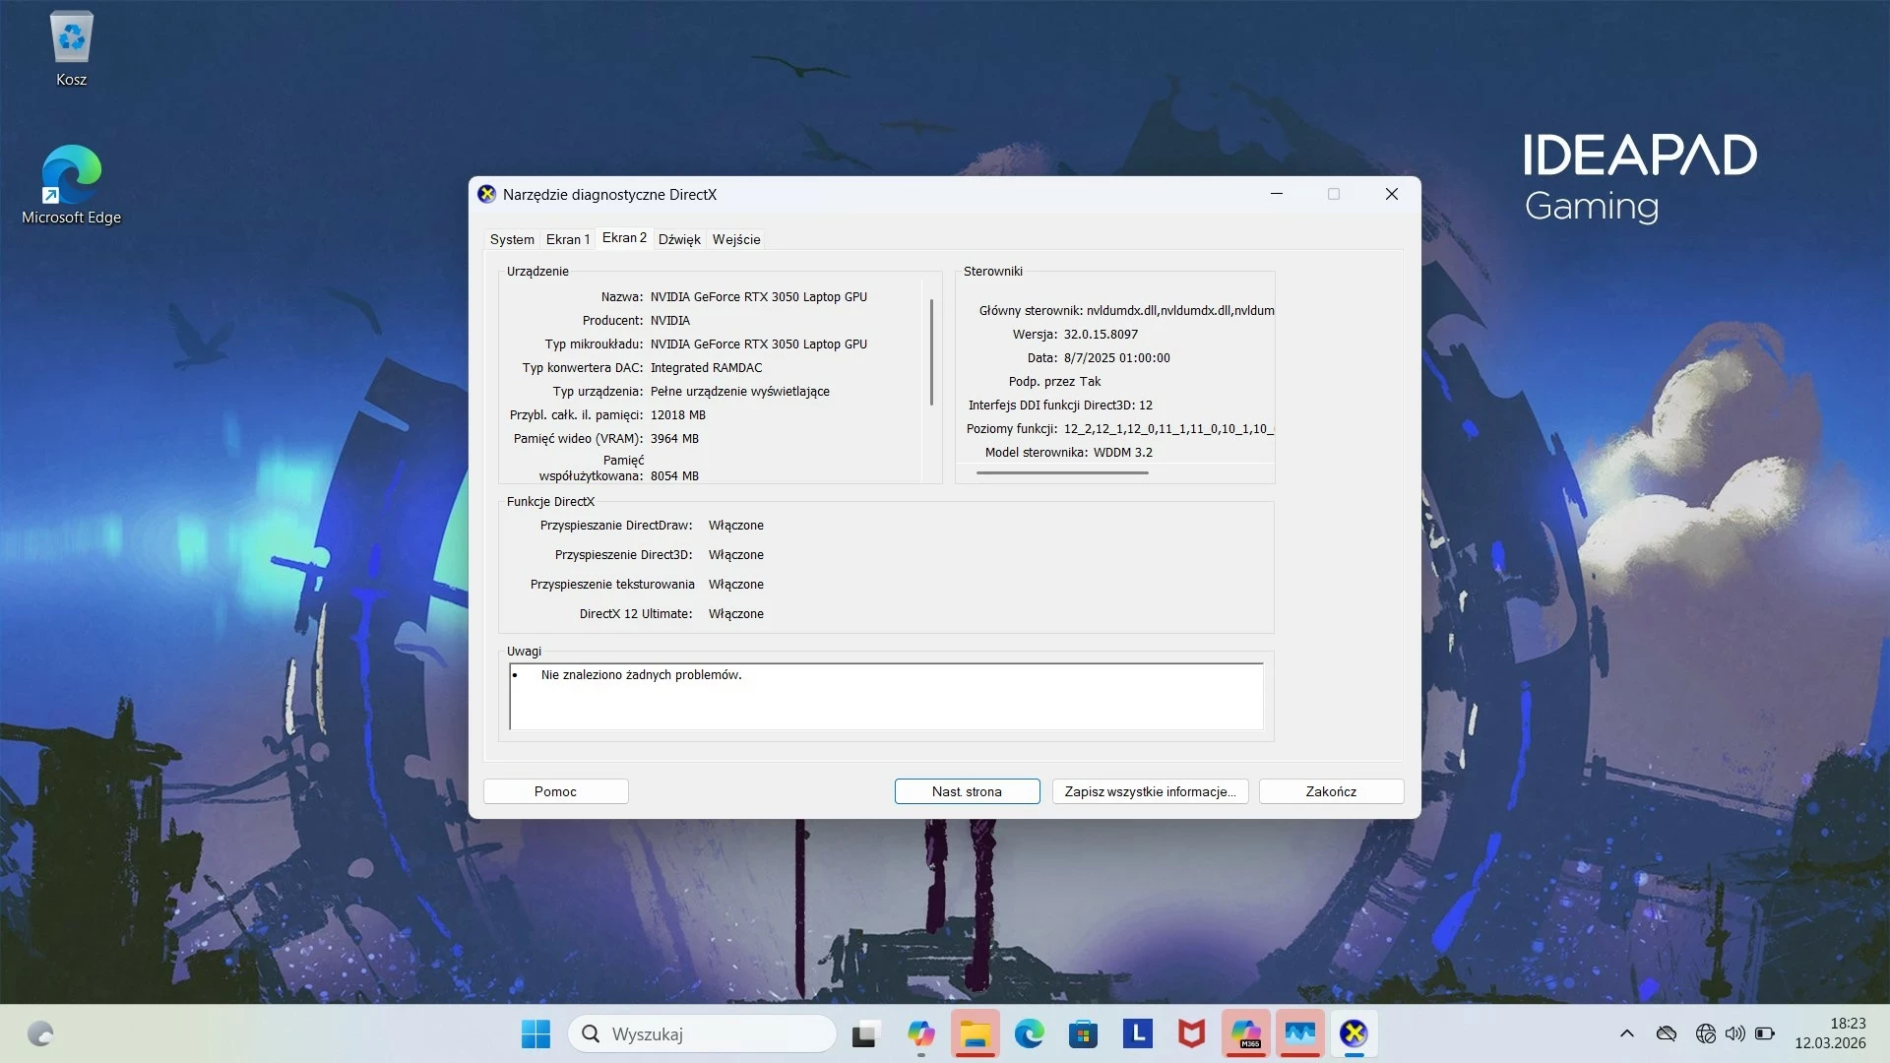Click the Wyszukaj search field
This screenshot has height=1063, width=1890.
[x=702, y=1033]
